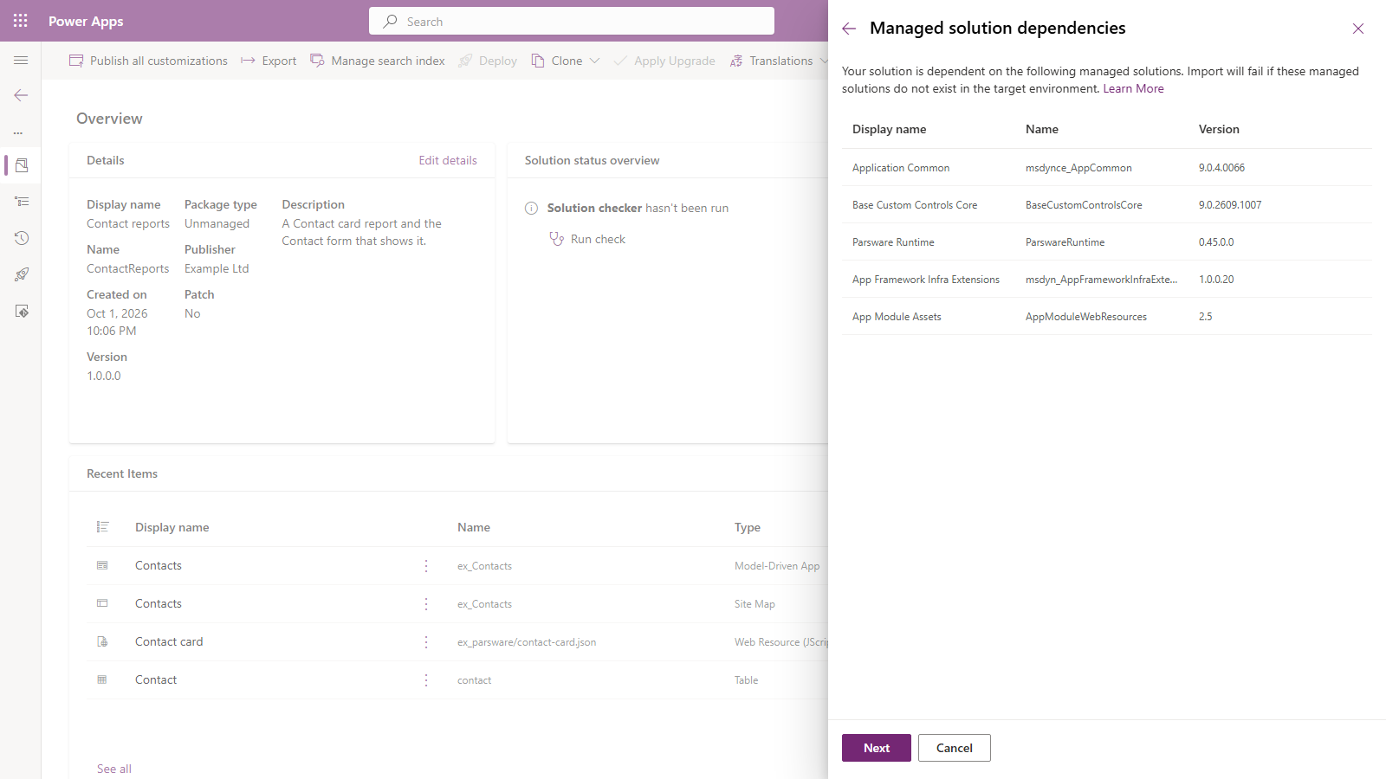Click Export in the command bar
1386x779 pixels.
(x=269, y=61)
